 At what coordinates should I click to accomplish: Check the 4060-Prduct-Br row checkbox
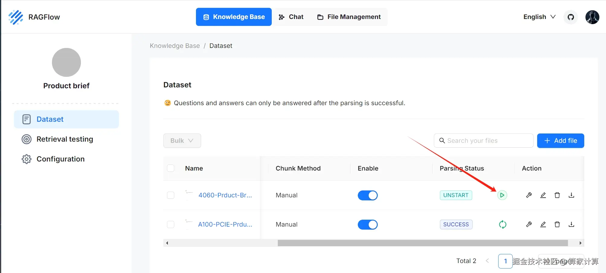[171, 195]
